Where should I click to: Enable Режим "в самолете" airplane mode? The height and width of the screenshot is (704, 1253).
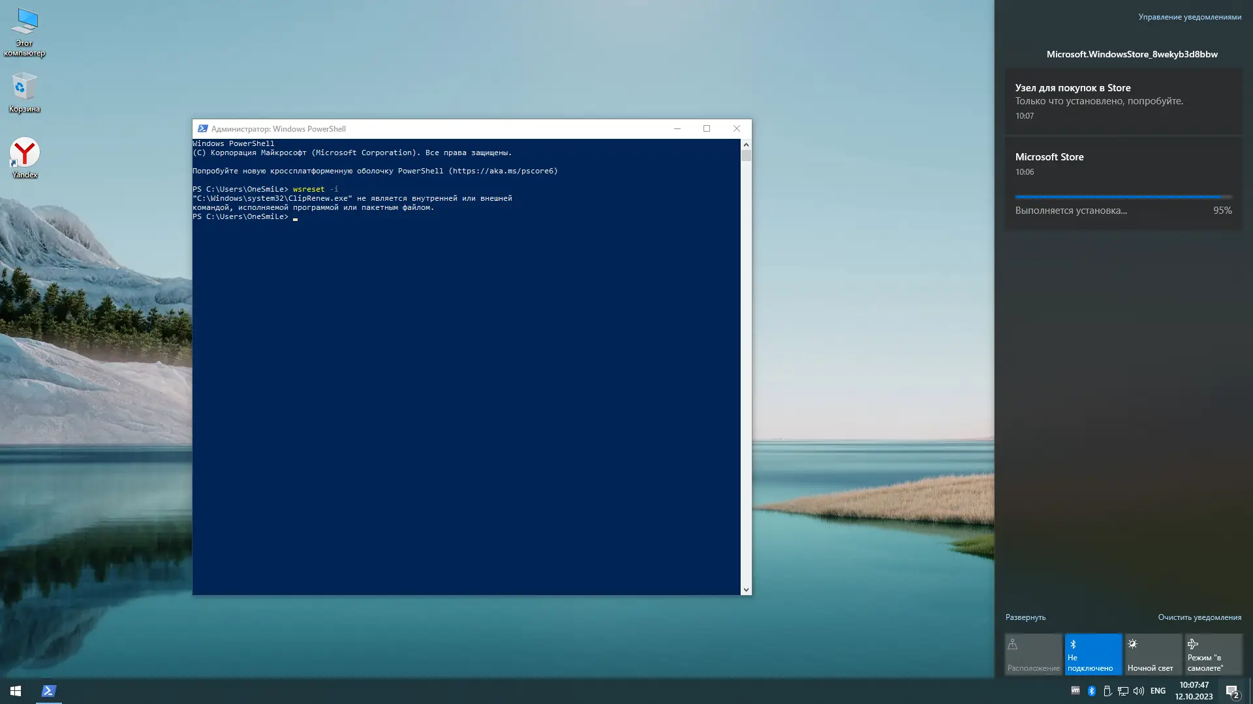(x=1213, y=654)
